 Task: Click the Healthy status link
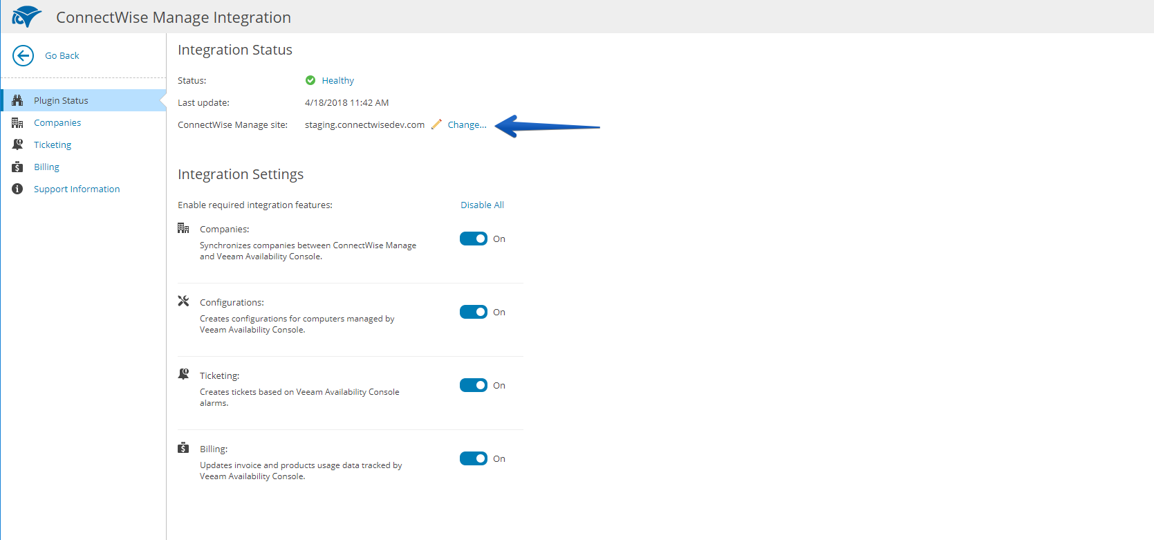(x=338, y=80)
